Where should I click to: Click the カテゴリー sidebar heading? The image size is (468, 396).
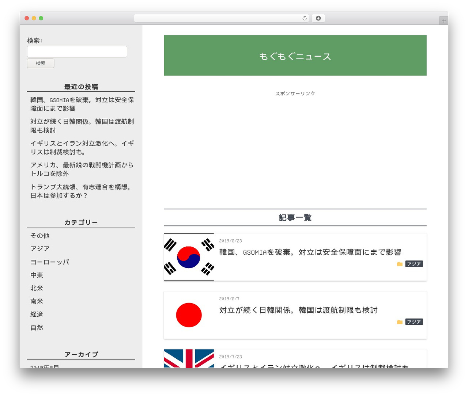(x=81, y=222)
